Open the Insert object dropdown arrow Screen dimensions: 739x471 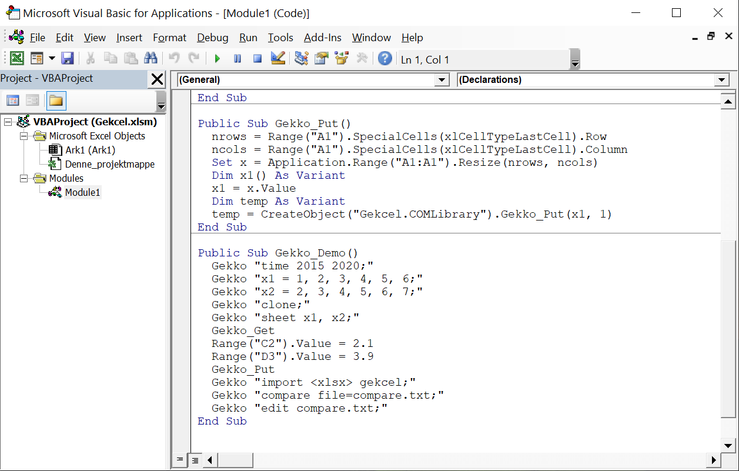[52, 58]
